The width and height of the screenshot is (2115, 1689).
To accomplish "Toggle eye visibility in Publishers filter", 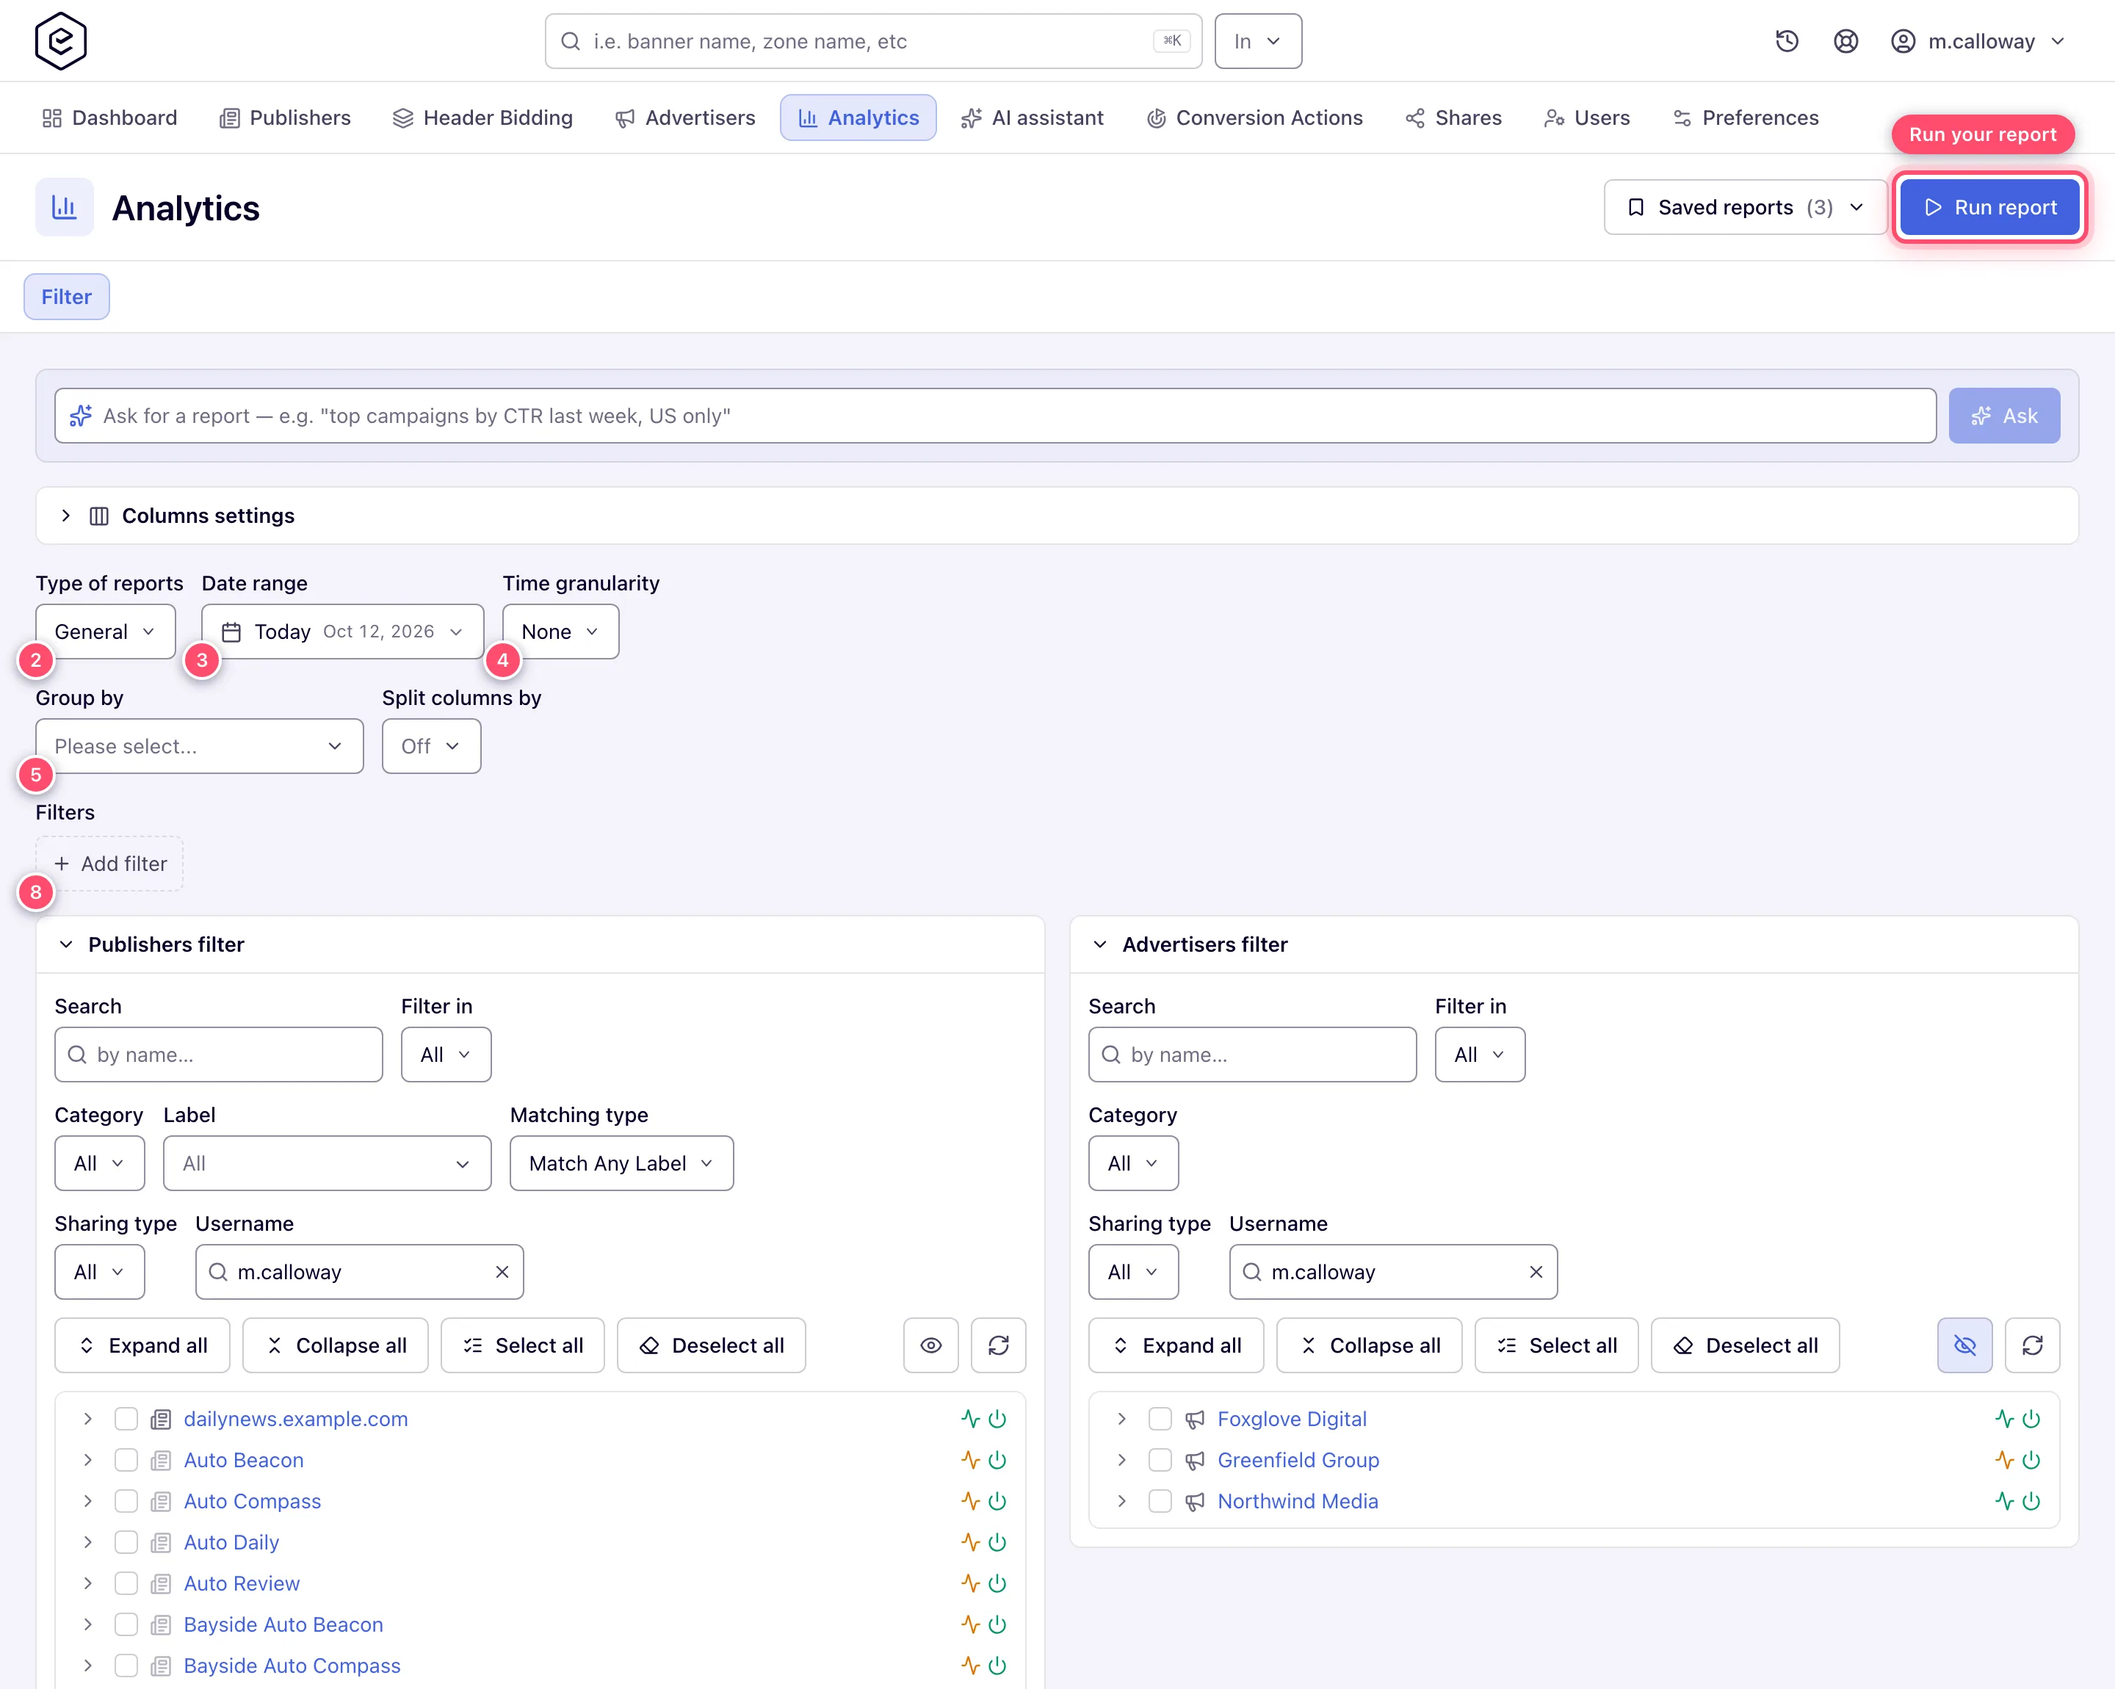I will (x=931, y=1346).
